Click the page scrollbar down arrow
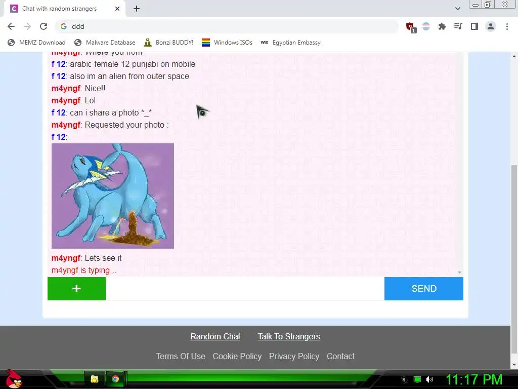518x389 pixels. pos(514,365)
